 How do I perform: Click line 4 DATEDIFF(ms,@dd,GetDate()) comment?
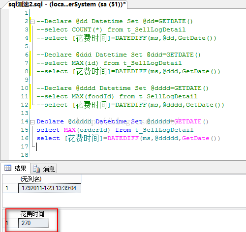(166, 38)
